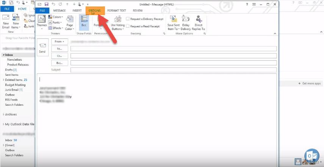Open Use Voting Buttons
Viewport: 324px width, 167px height.
click(118, 22)
